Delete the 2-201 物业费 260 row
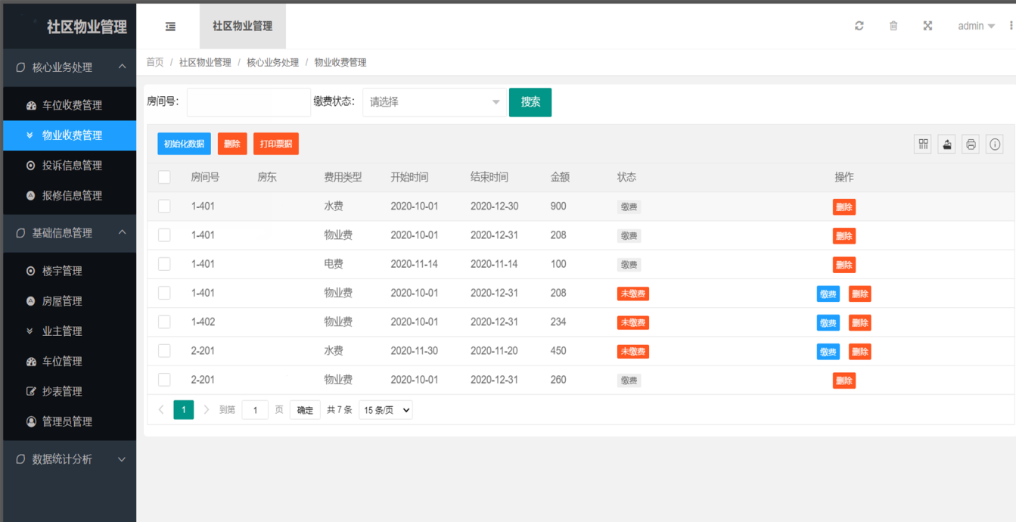This screenshot has width=1016, height=522. click(x=844, y=381)
